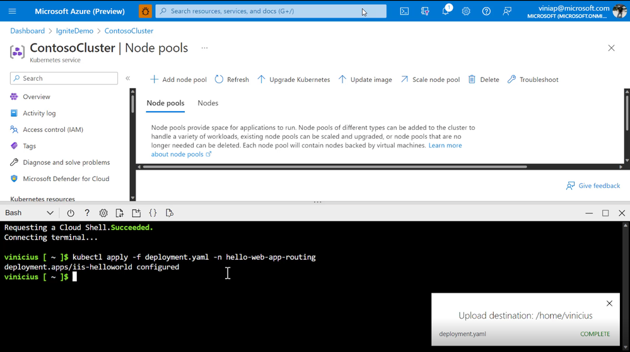
Task: Click the terminal scroll up arrow
Action: click(625, 225)
